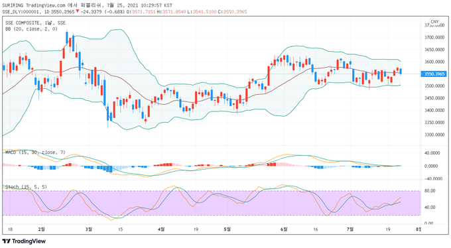Click the 3월 date label on time axis
451x248 pixels.
coord(89,229)
